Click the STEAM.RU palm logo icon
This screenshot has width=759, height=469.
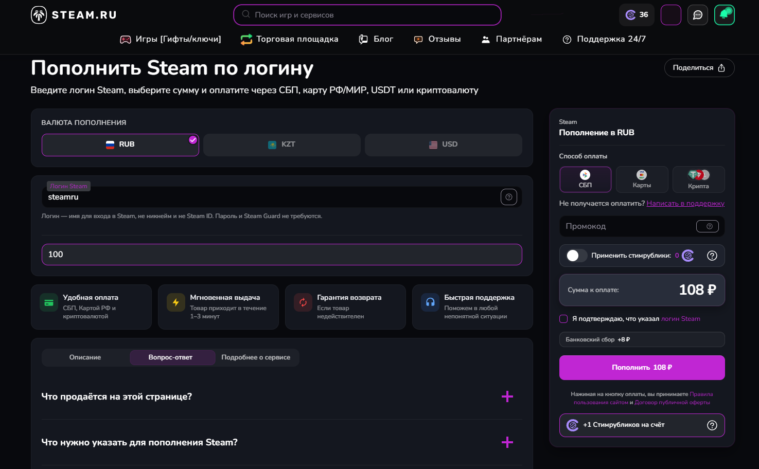click(x=39, y=15)
